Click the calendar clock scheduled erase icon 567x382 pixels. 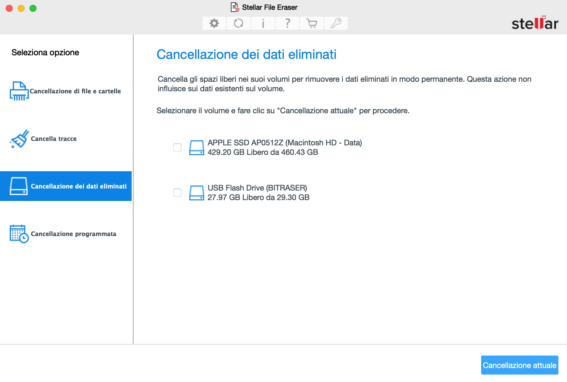19,234
